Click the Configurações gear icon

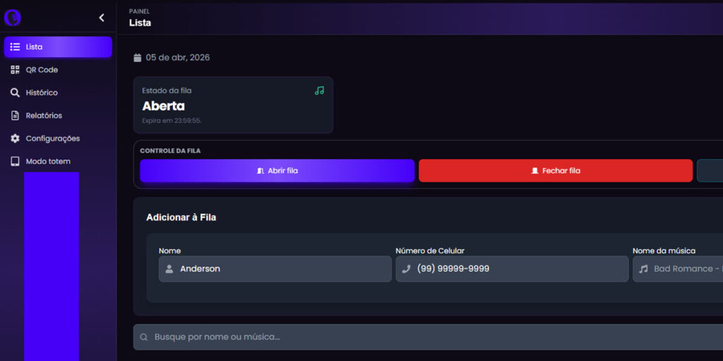click(15, 138)
